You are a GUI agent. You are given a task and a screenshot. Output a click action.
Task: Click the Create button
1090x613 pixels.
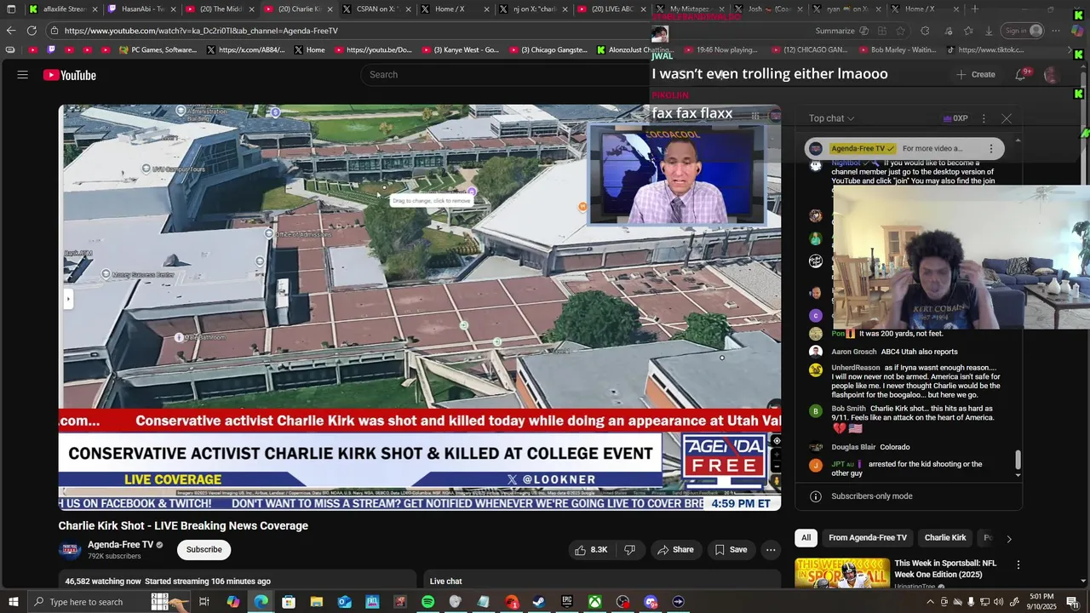[975, 75]
